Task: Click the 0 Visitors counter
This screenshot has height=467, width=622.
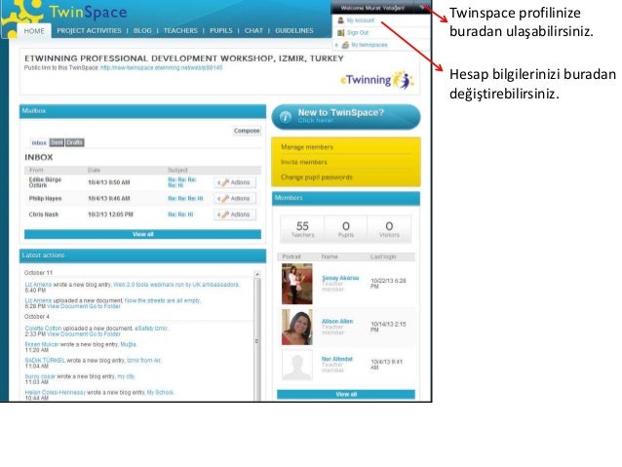Action: tap(389, 229)
